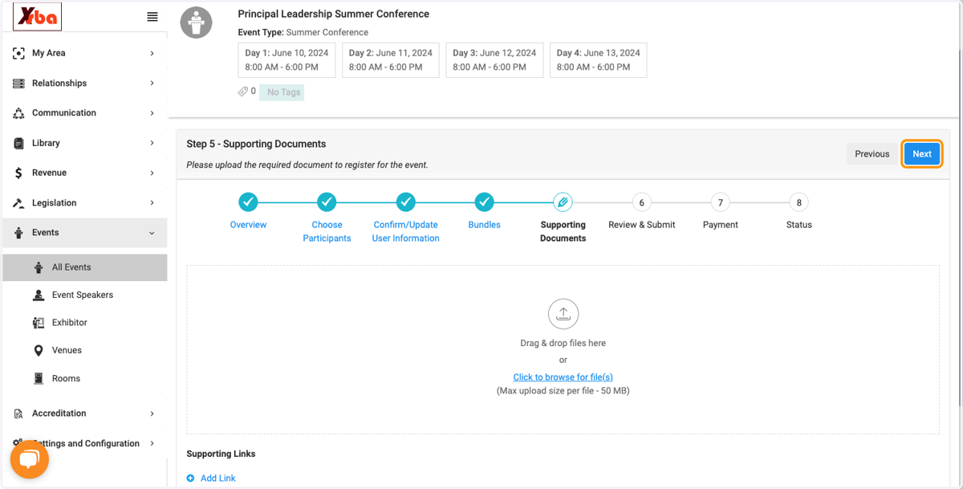Screen dimensions: 963x489
Task: Click Principal Leadership Summer Conference title
Action: point(334,14)
